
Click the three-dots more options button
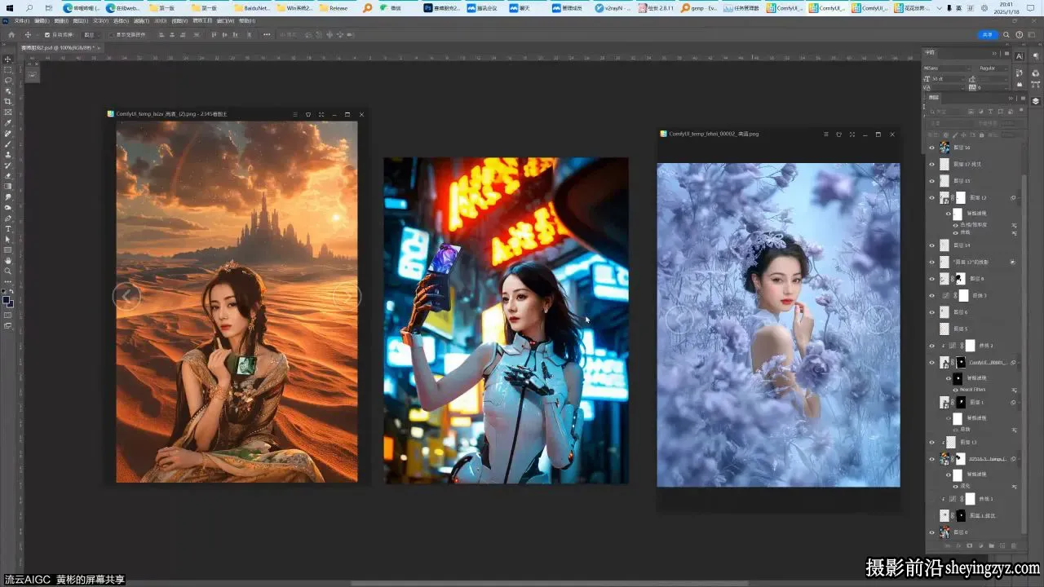pyautogui.click(x=267, y=35)
